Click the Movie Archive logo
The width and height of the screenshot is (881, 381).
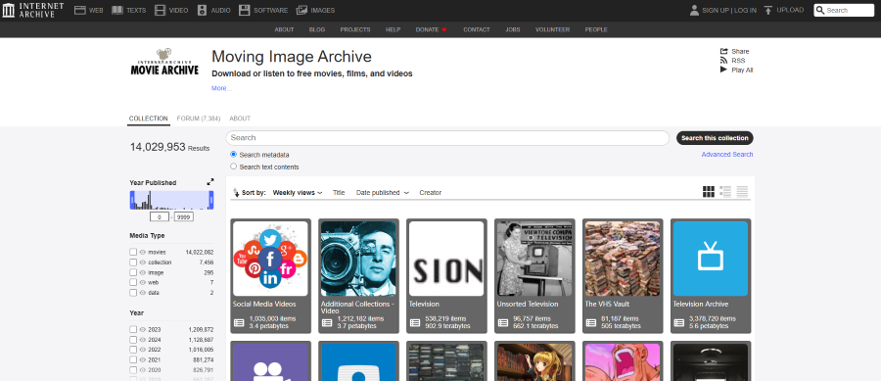coord(164,62)
